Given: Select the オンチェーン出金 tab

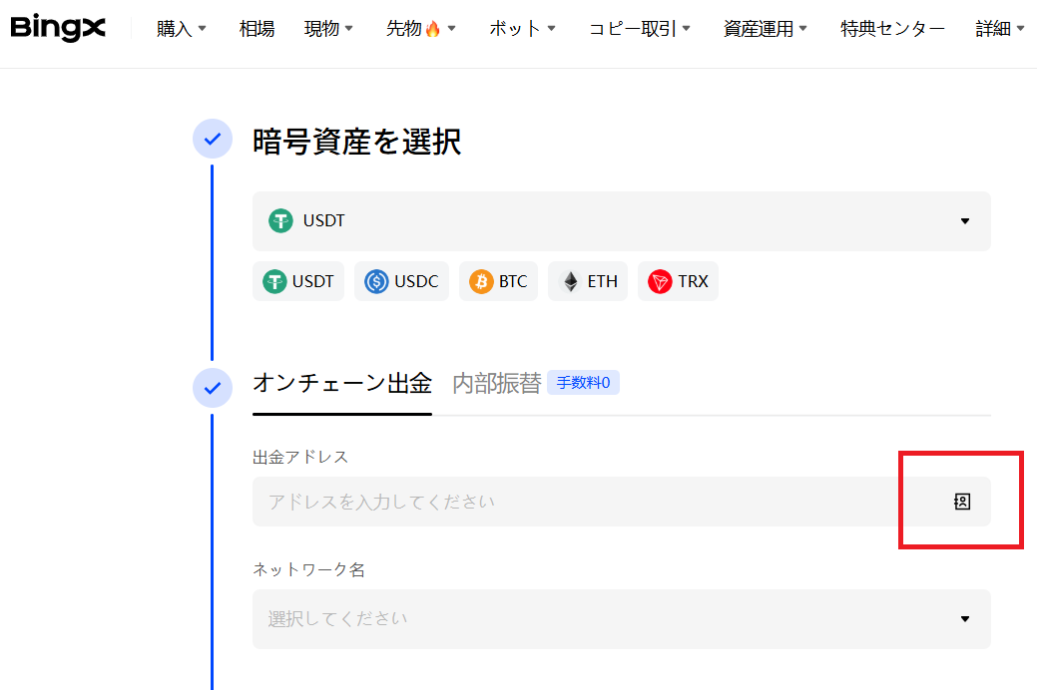Looking at the screenshot, I should (341, 383).
